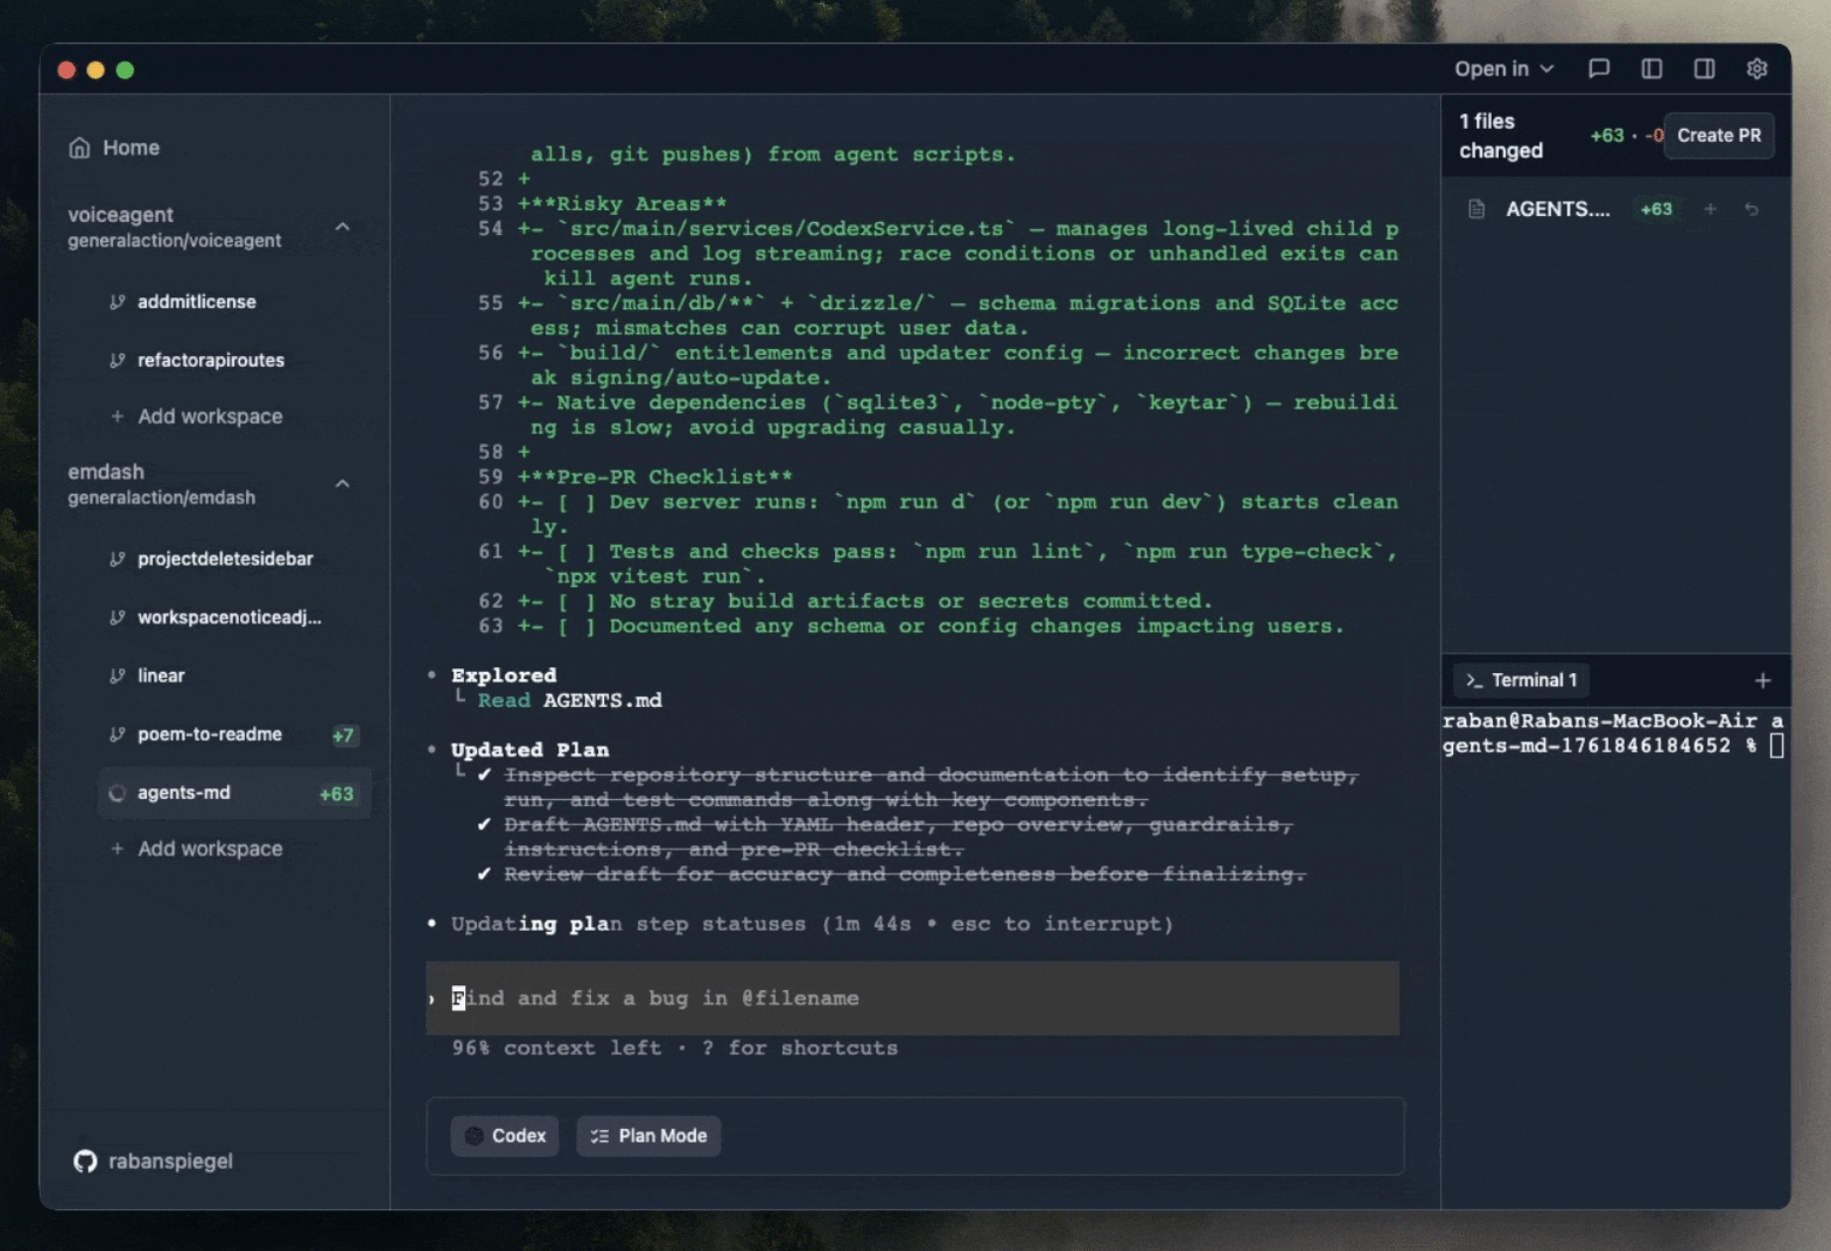Add workspace under emdash
The image size is (1831, 1251).
197,849
